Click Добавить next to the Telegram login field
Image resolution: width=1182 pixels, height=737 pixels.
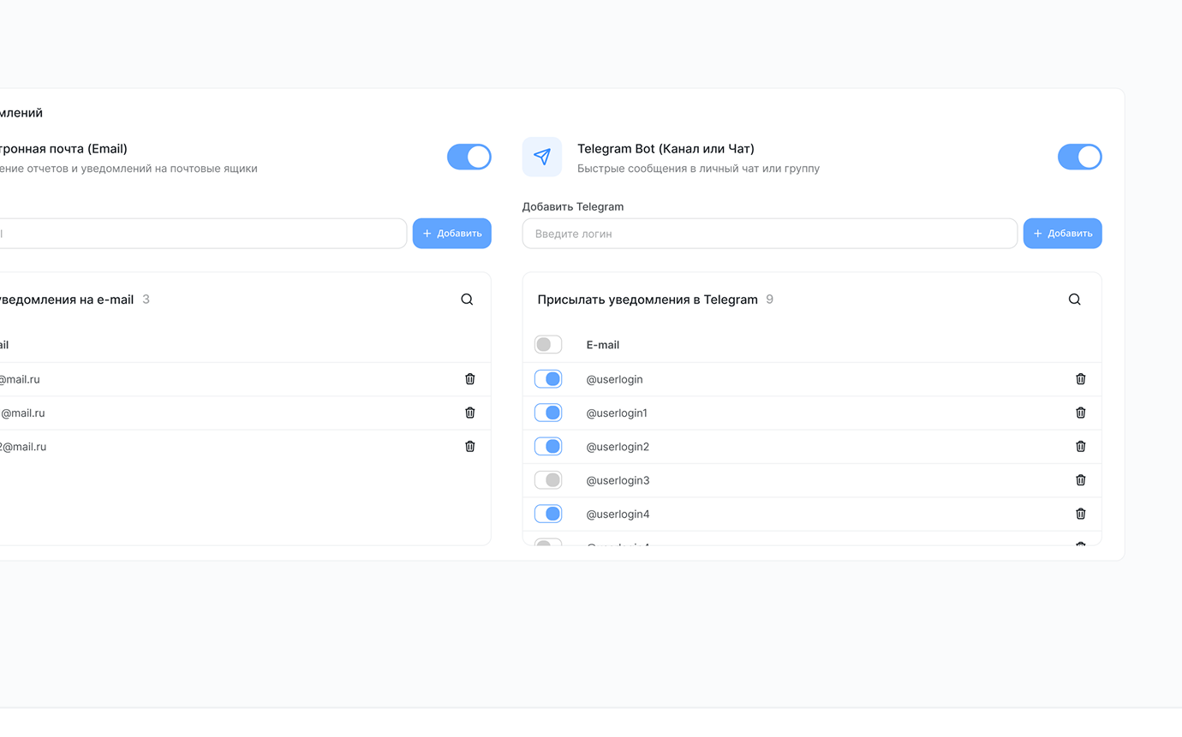1063,234
